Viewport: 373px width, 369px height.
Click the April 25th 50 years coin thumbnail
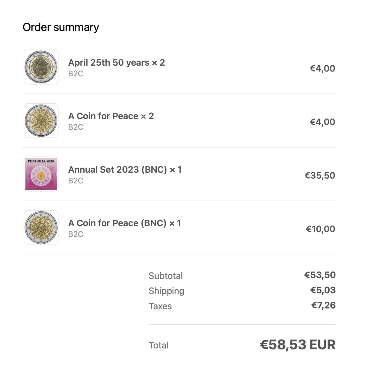pos(41,67)
